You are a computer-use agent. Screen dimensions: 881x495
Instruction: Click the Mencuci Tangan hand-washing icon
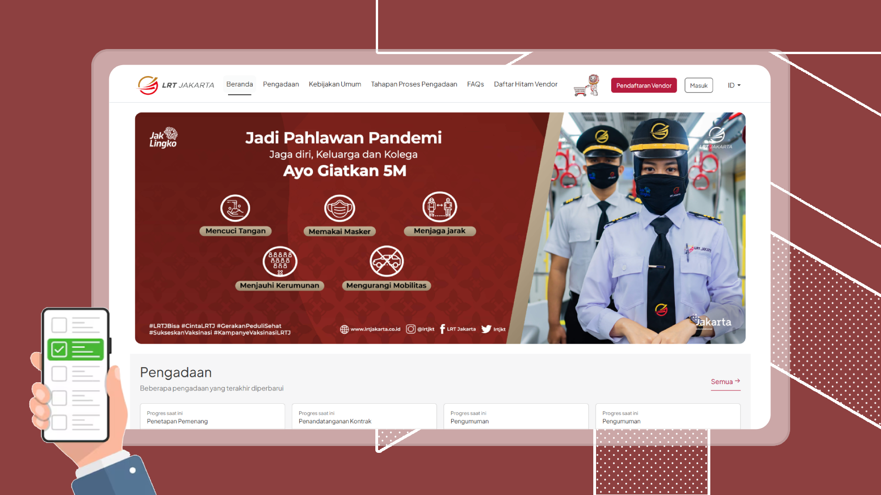click(235, 208)
